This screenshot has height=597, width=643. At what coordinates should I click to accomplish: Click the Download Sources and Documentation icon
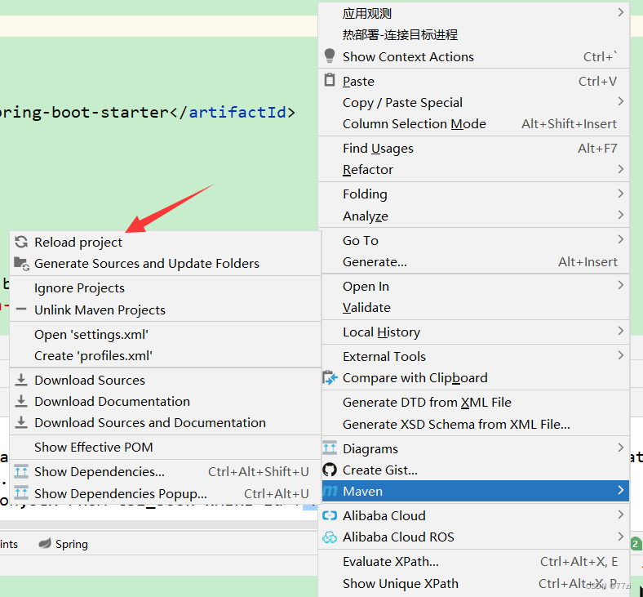(x=21, y=422)
